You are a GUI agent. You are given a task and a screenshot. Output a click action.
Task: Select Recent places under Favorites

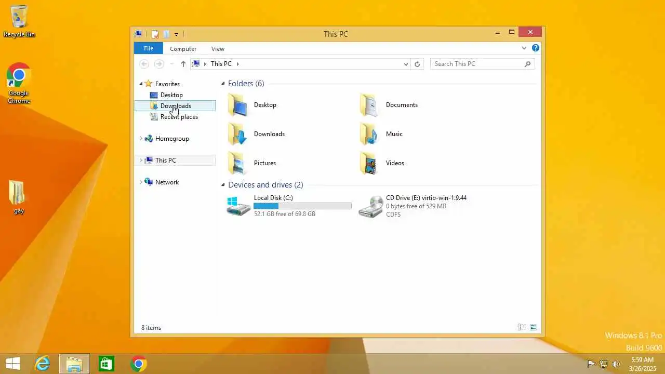[x=179, y=117]
